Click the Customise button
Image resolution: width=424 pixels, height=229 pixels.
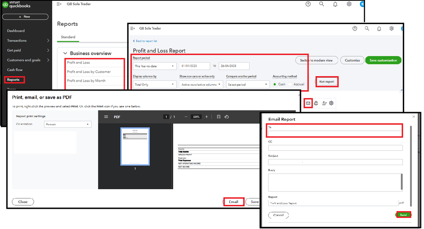click(x=352, y=61)
